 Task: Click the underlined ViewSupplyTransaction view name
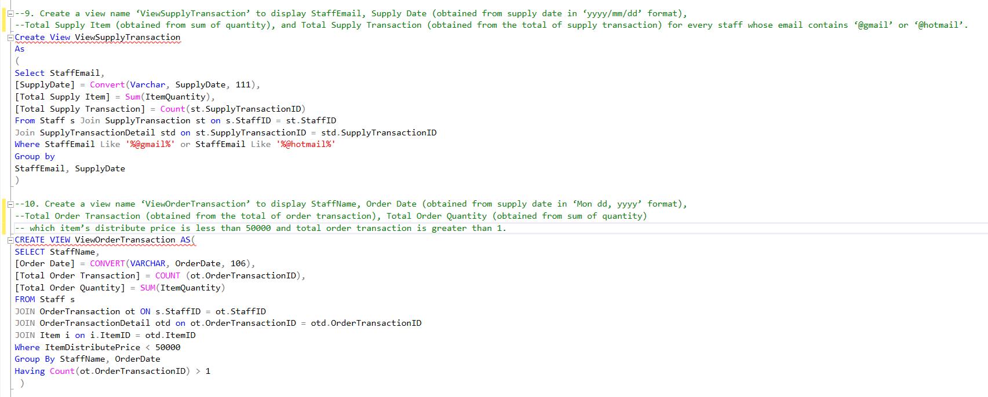(127, 37)
